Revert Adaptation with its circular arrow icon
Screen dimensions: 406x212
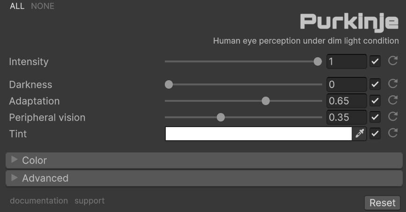(393, 101)
